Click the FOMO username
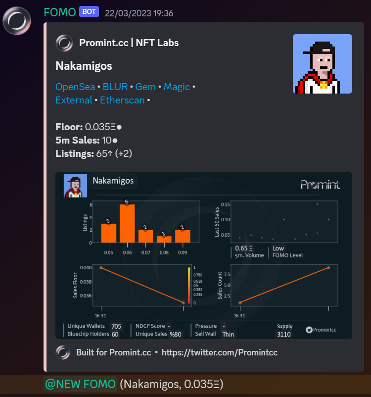The image size is (371, 397). pos(60,12)
